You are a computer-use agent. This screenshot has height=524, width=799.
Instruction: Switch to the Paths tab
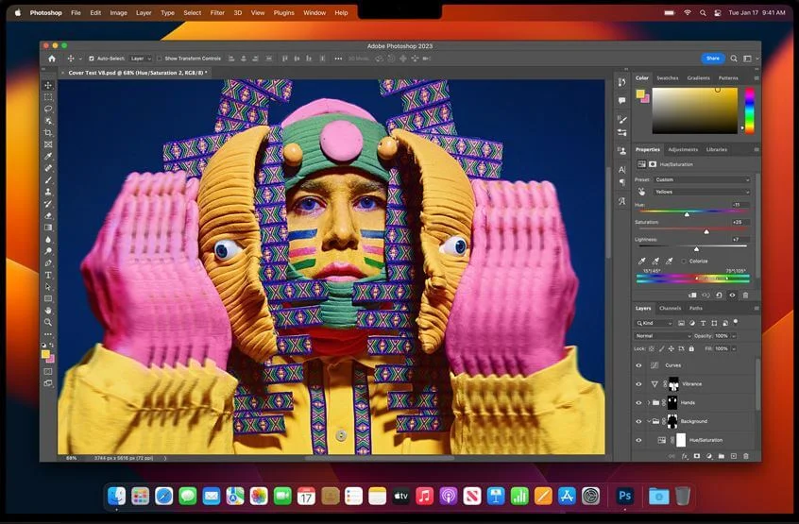click(x=695, y=308)
